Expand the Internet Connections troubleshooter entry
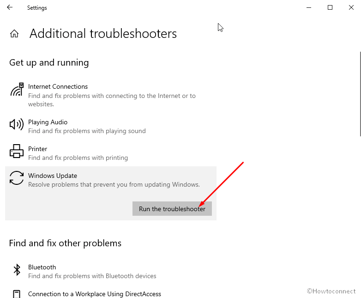The image size is (361, 298). [x=111, y=95]
